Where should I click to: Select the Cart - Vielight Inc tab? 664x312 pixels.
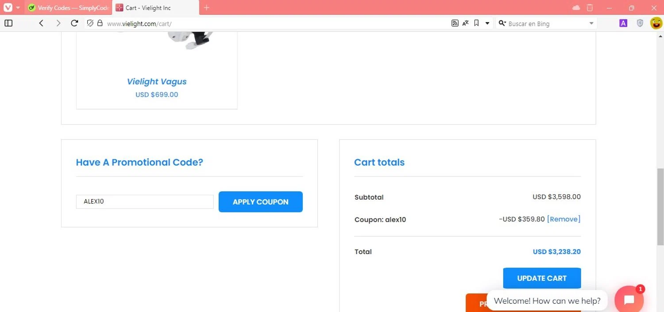pyautogui.click(x=155, y=8)
